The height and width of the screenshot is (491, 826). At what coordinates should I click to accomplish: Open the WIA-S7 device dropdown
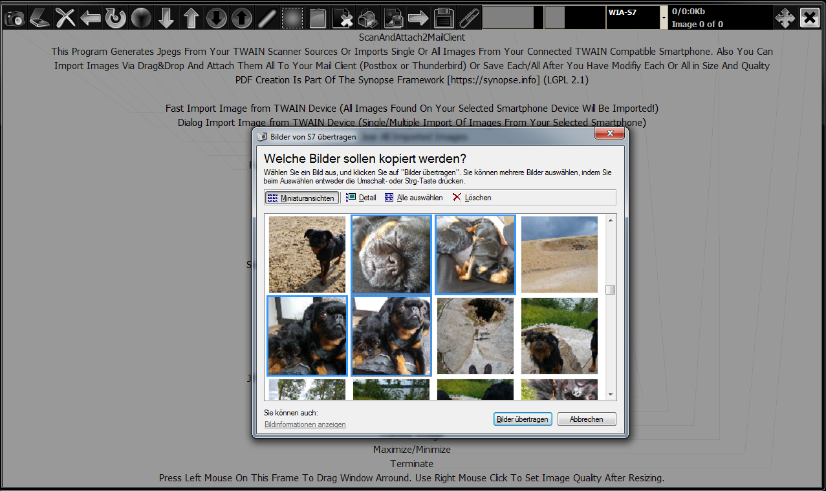(x=664, y=18)
